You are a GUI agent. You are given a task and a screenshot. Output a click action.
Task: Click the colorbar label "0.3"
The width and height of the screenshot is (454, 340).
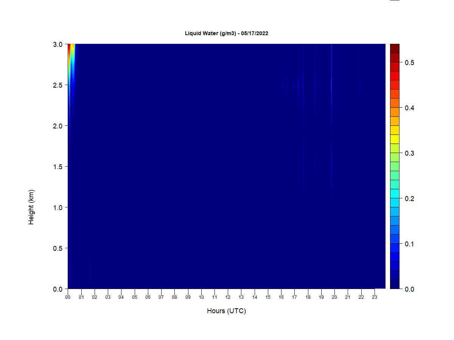[x=409, y=153]
